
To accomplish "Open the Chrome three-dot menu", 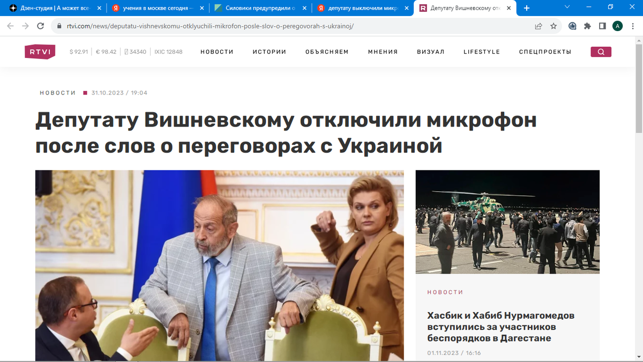I will coord(632,26).
